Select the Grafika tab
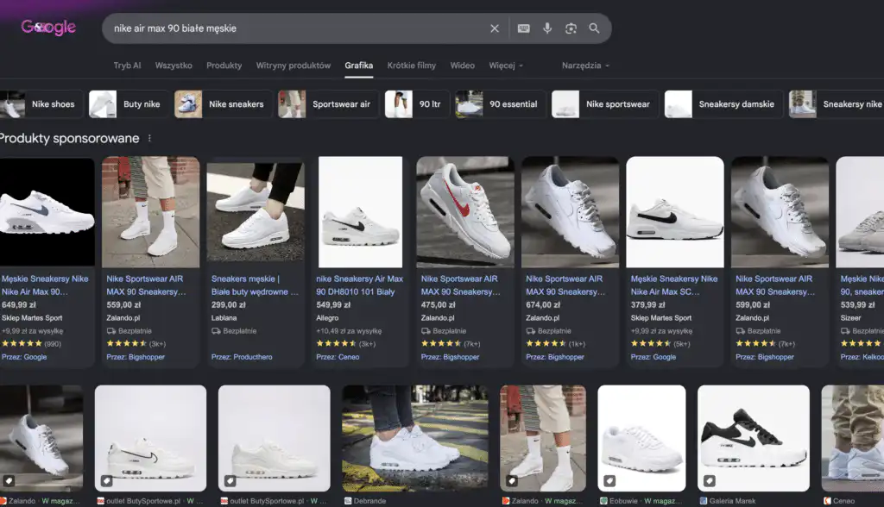Image resolution: width=884 pixels, height=507 pixels. point(359,66)
